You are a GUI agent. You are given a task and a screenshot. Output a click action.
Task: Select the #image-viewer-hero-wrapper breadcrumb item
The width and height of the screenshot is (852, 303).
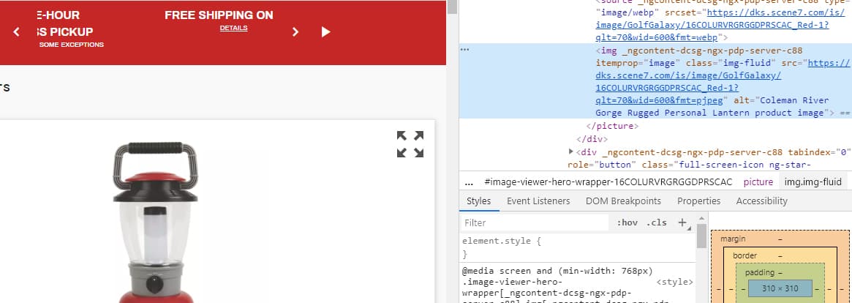click(608, 182)
